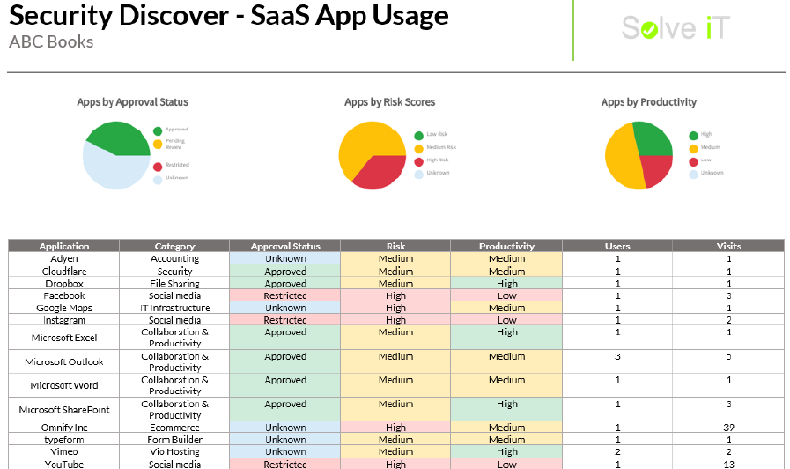Click the Accounting category cell
This screenshot has height=469, width=790.
(174, 258)
